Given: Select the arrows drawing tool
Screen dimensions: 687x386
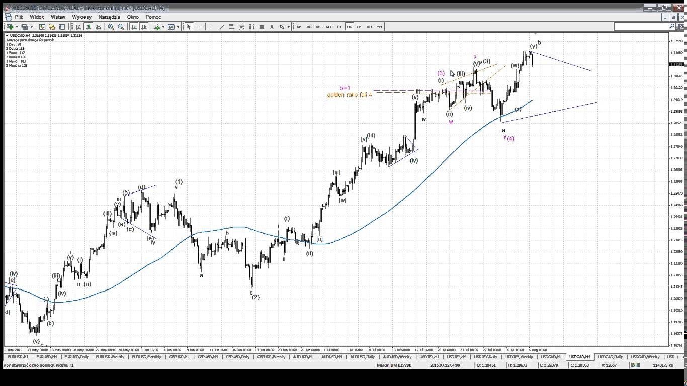Looking at the screenshot, I should [x=282, y=27].
